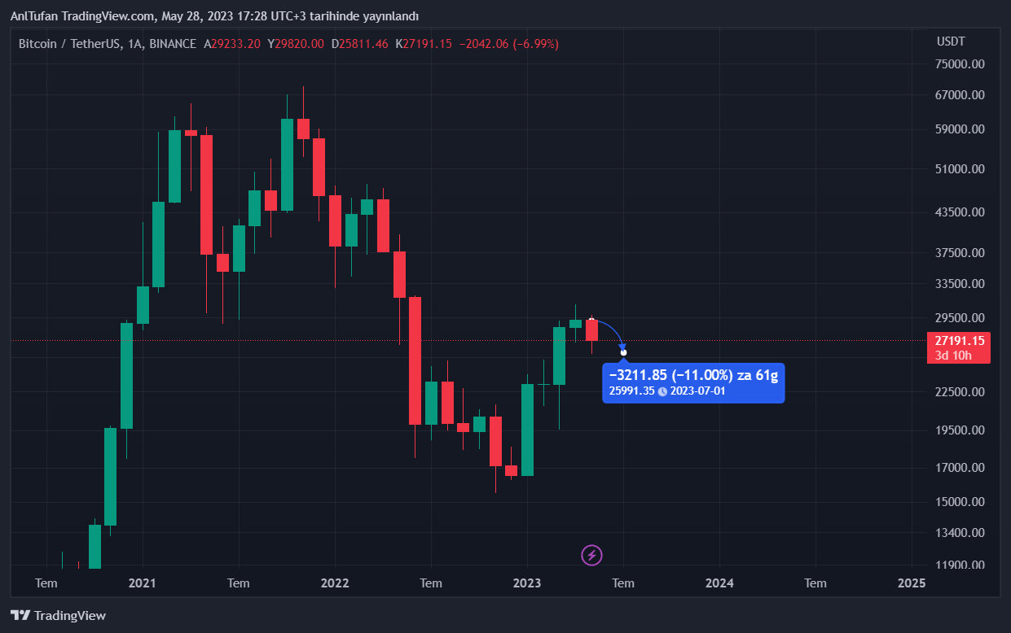Click the 2021 label on time axis
This screenshot has height=633, width=1011.
tap(143, 583)
